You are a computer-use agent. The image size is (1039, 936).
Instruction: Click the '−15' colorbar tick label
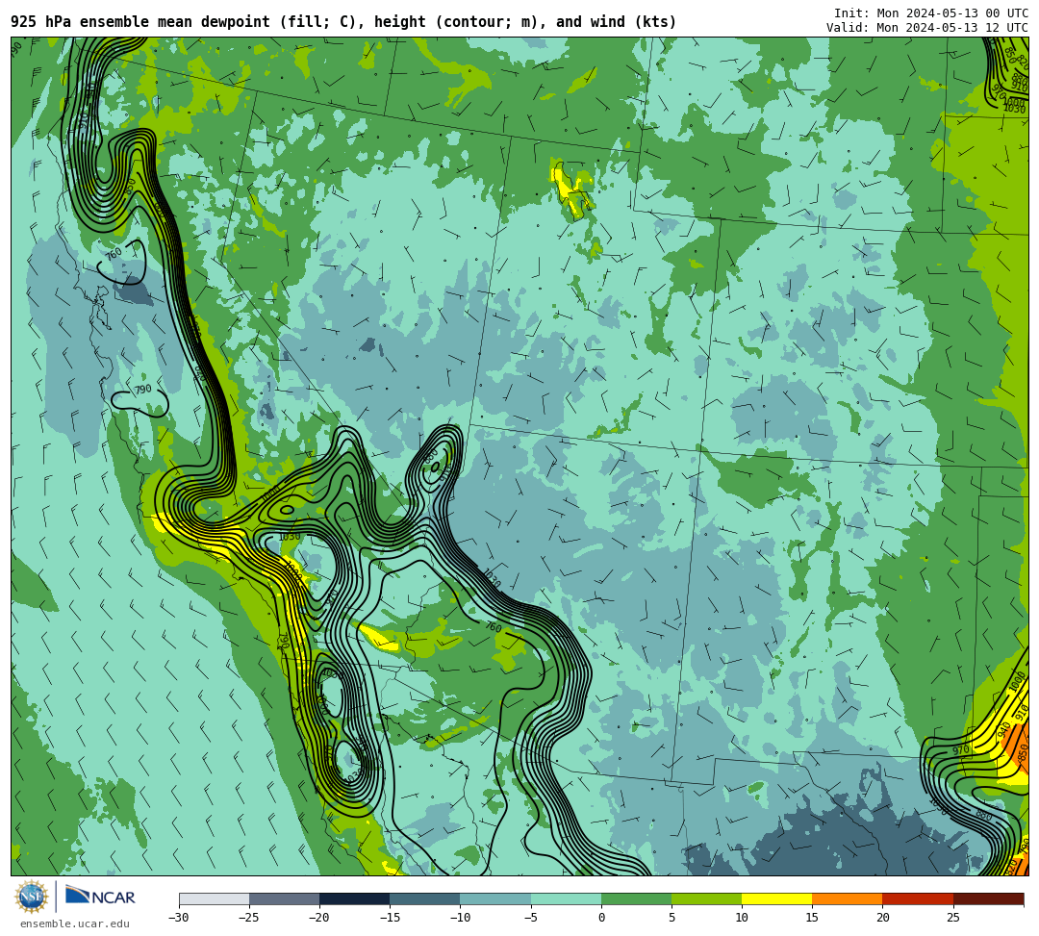[390, 918]
